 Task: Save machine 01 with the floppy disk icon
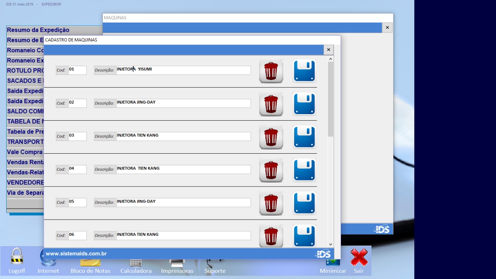coord(305,71)
